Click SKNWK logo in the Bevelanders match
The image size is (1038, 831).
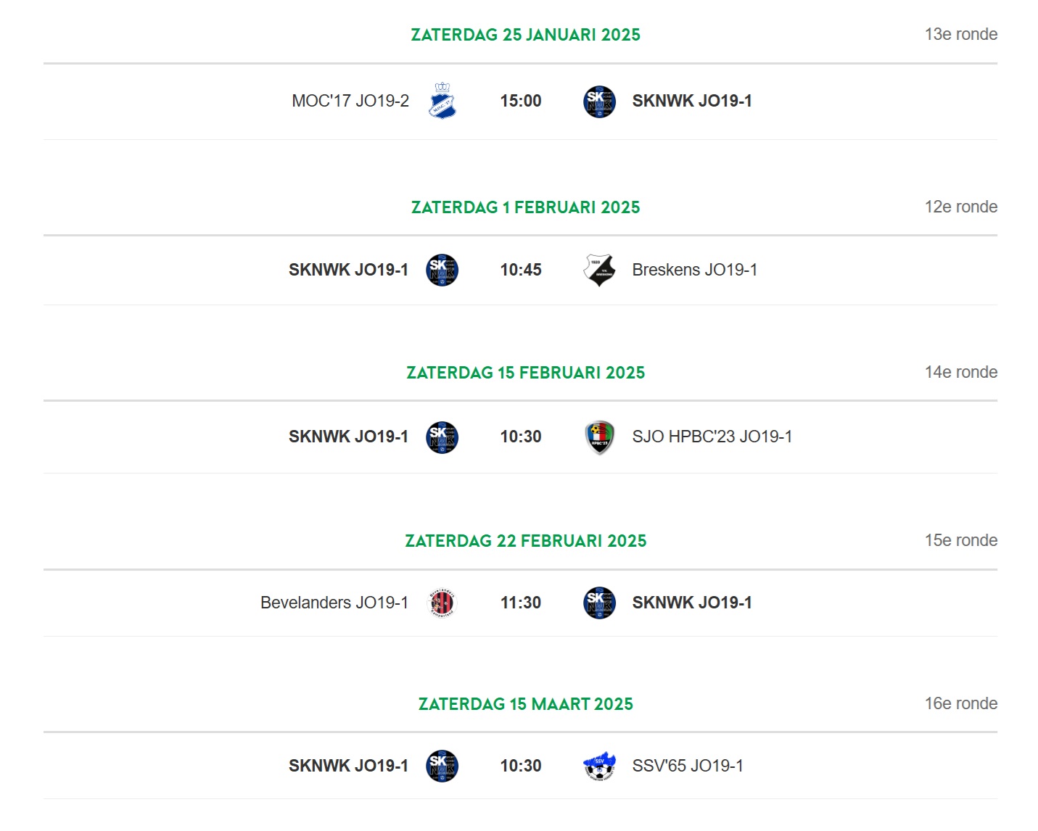point(599,603)
